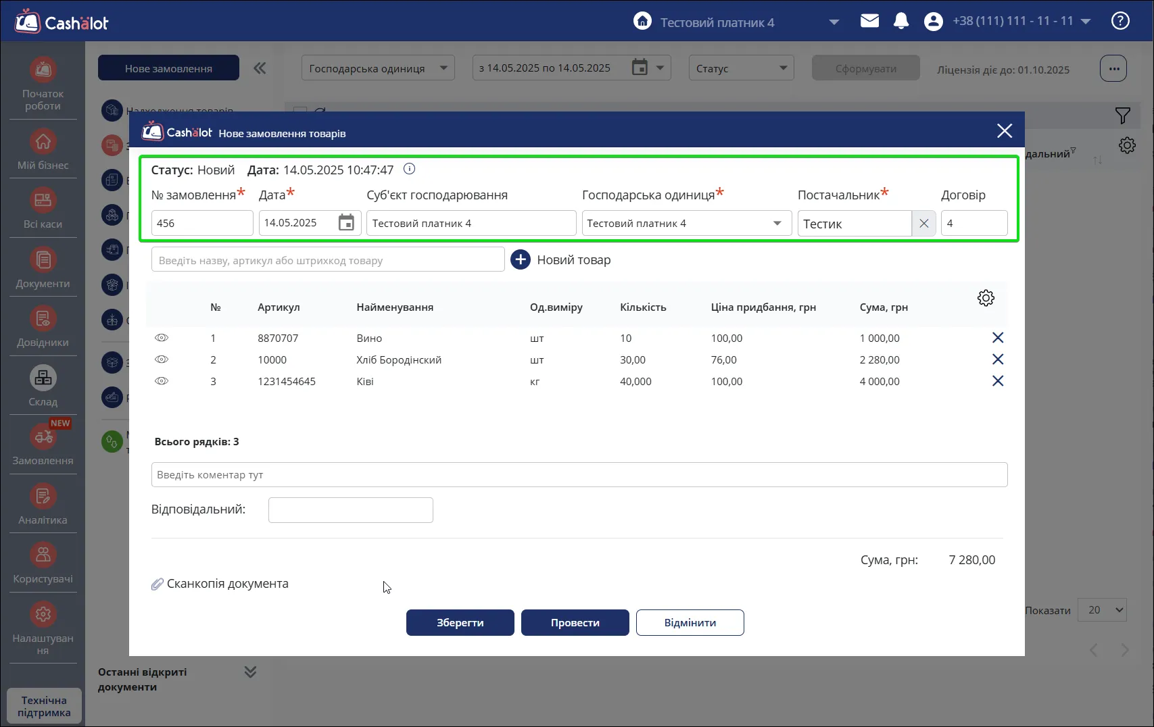Open table column settings gear in dialog
The width and height of the screenshot is (1154, 727).
(x=986, y=298)
